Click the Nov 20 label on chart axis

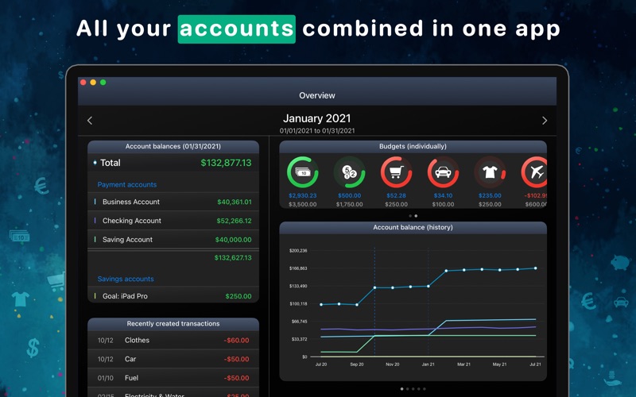(392, 364)
